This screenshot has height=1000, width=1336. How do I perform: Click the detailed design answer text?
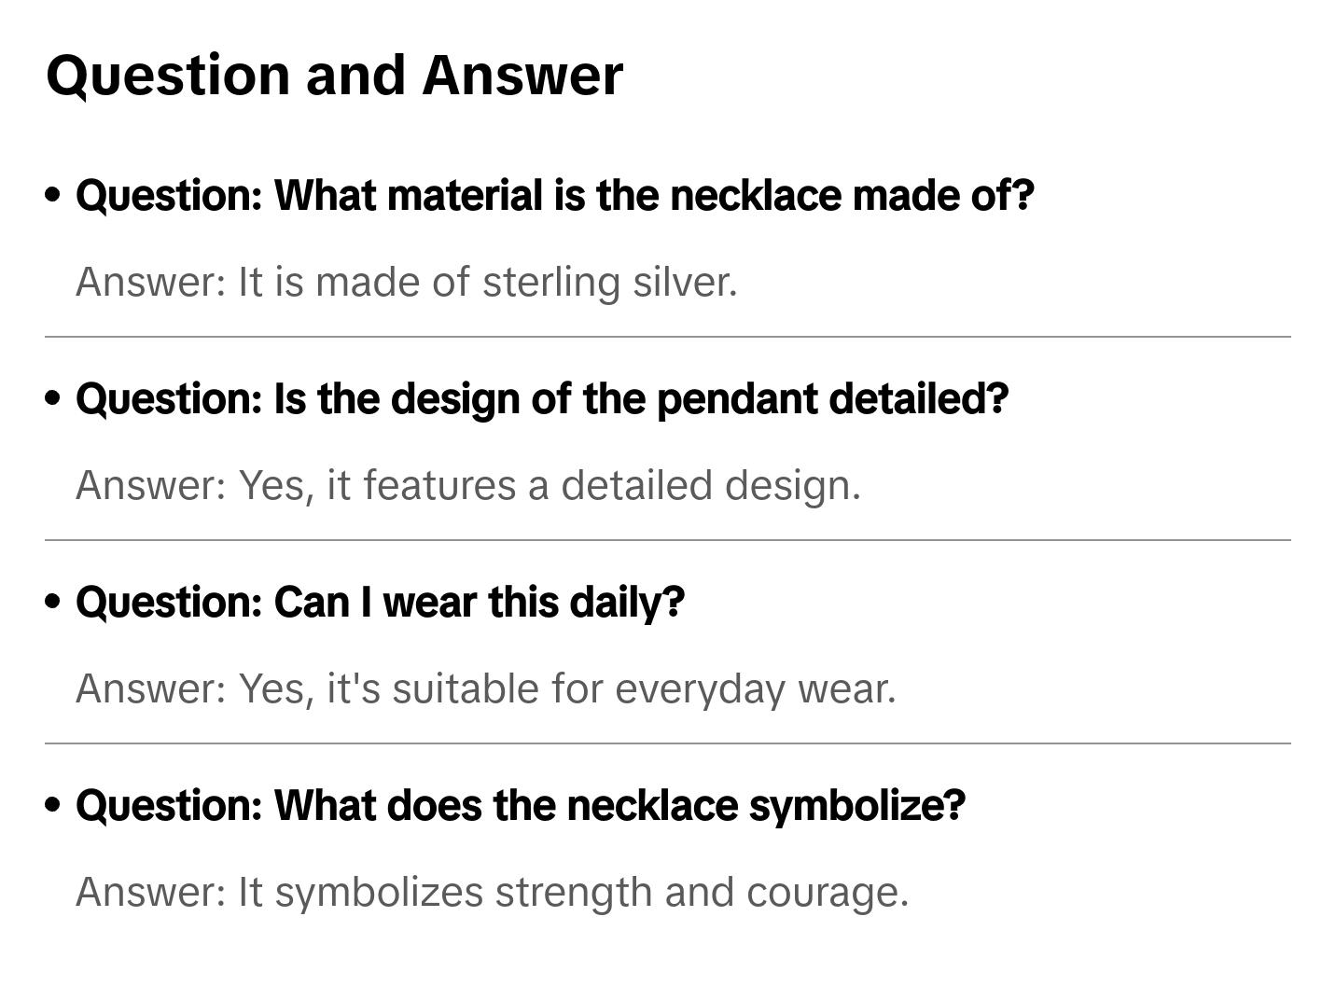467,485
